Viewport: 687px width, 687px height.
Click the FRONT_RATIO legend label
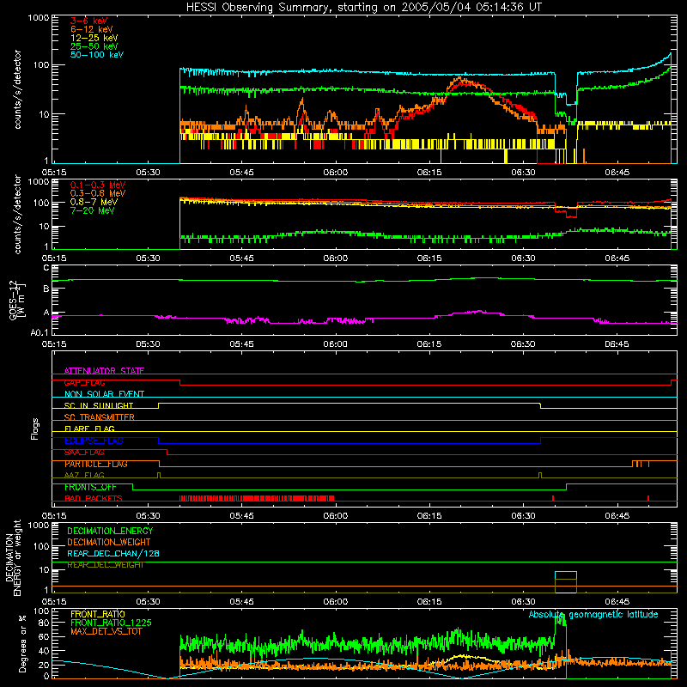pos(98,614)
